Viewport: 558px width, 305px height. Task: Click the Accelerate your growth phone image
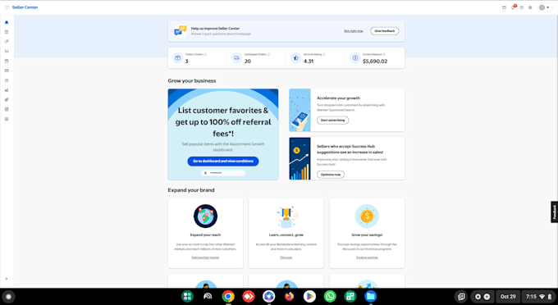[300, 110]
